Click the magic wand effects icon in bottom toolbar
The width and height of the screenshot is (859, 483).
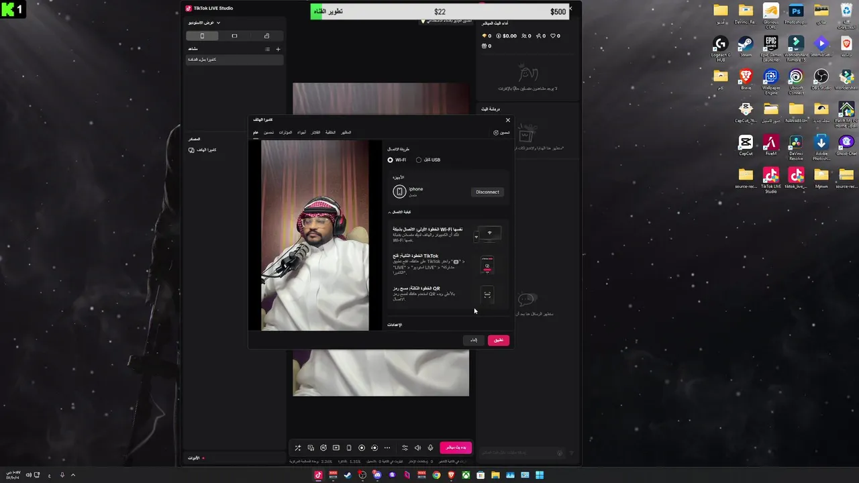(x=298, y=447)
